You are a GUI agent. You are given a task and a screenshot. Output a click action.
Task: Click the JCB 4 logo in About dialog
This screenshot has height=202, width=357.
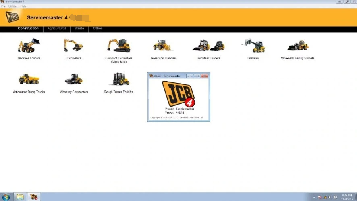pos(178,94)
